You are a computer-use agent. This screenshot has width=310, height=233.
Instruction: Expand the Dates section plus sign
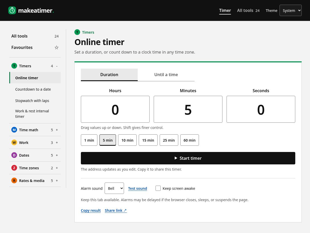pyautogui.click(x=57, y=155)
